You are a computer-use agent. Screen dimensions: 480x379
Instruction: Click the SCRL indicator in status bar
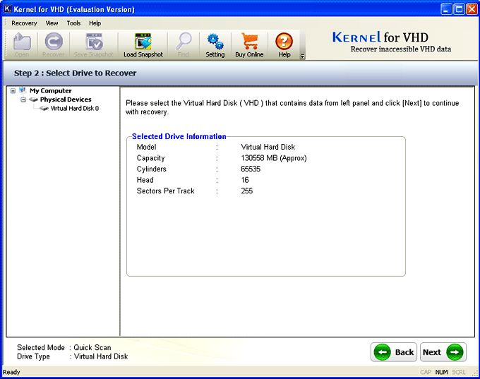click(x=459, y=372)
